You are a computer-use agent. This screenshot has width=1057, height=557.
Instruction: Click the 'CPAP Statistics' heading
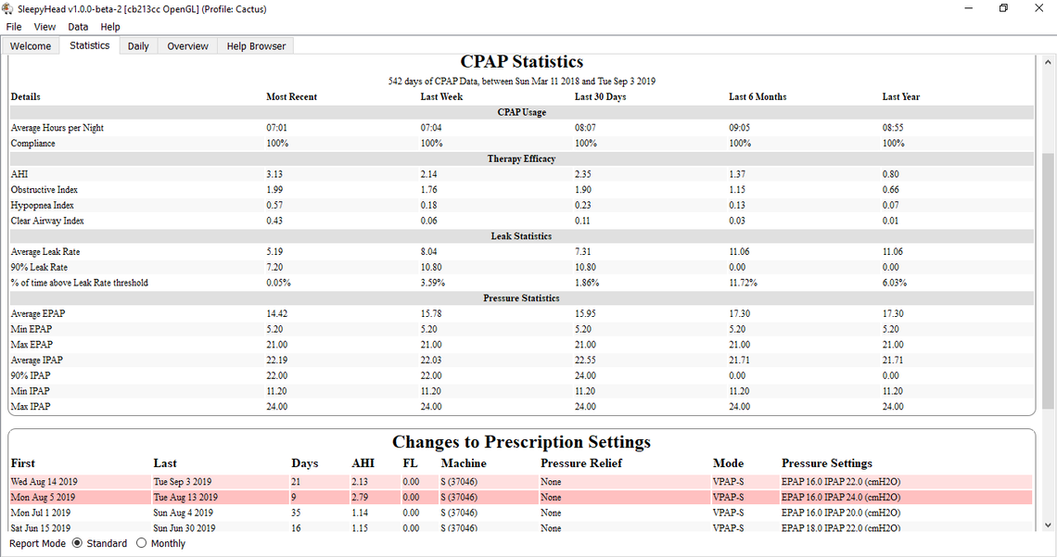522,62
